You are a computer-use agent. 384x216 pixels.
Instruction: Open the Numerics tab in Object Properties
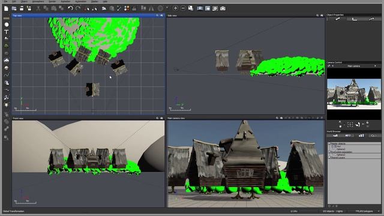[355, 19]
